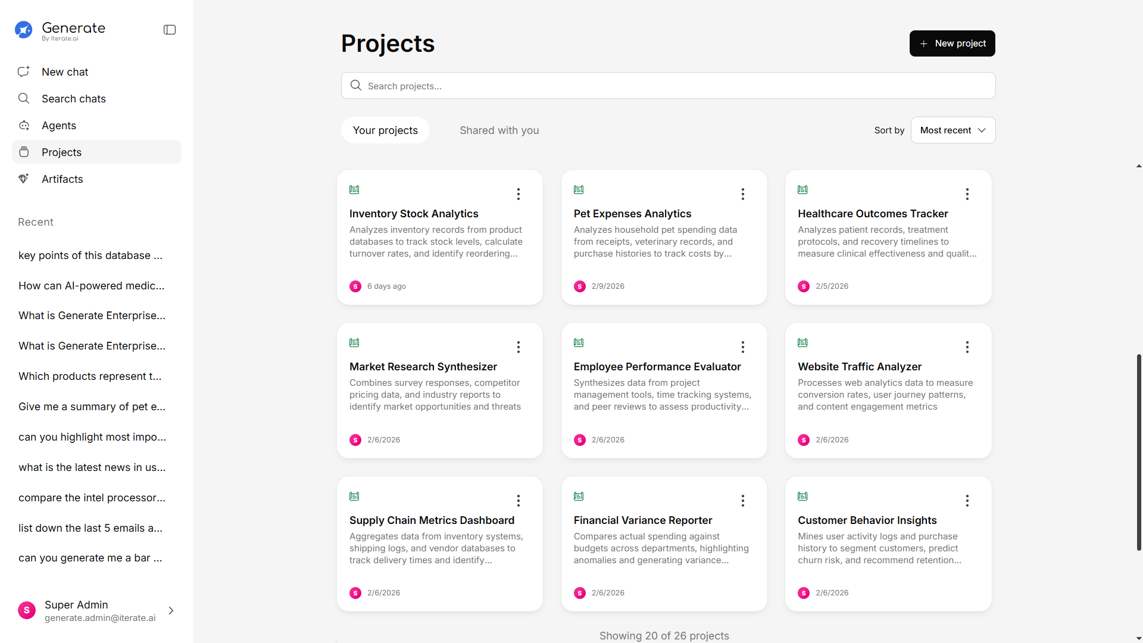The image size is (1143, 643).
Task: Collapse the sidebar with the panel icon
Action: coord(170,30)
